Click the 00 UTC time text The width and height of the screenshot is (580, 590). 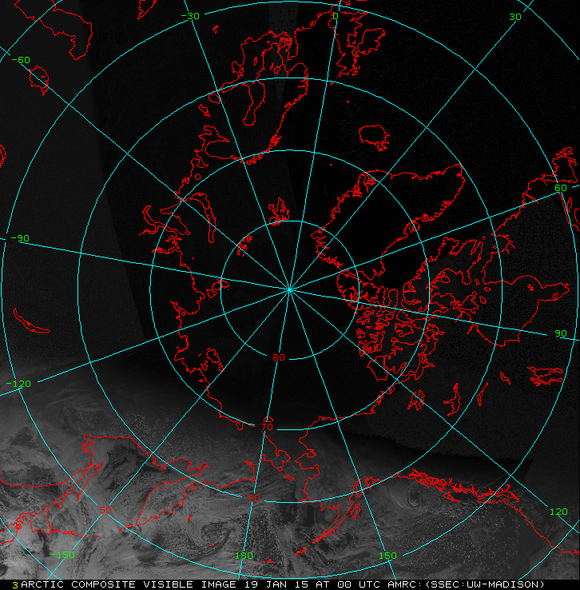359,584
